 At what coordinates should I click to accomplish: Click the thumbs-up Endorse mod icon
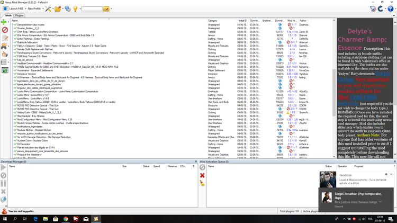point(5,54)
